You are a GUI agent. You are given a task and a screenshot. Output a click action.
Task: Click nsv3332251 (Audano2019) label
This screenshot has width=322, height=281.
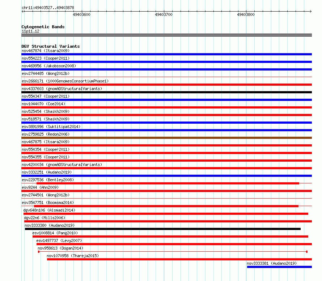tap(47, 172)
